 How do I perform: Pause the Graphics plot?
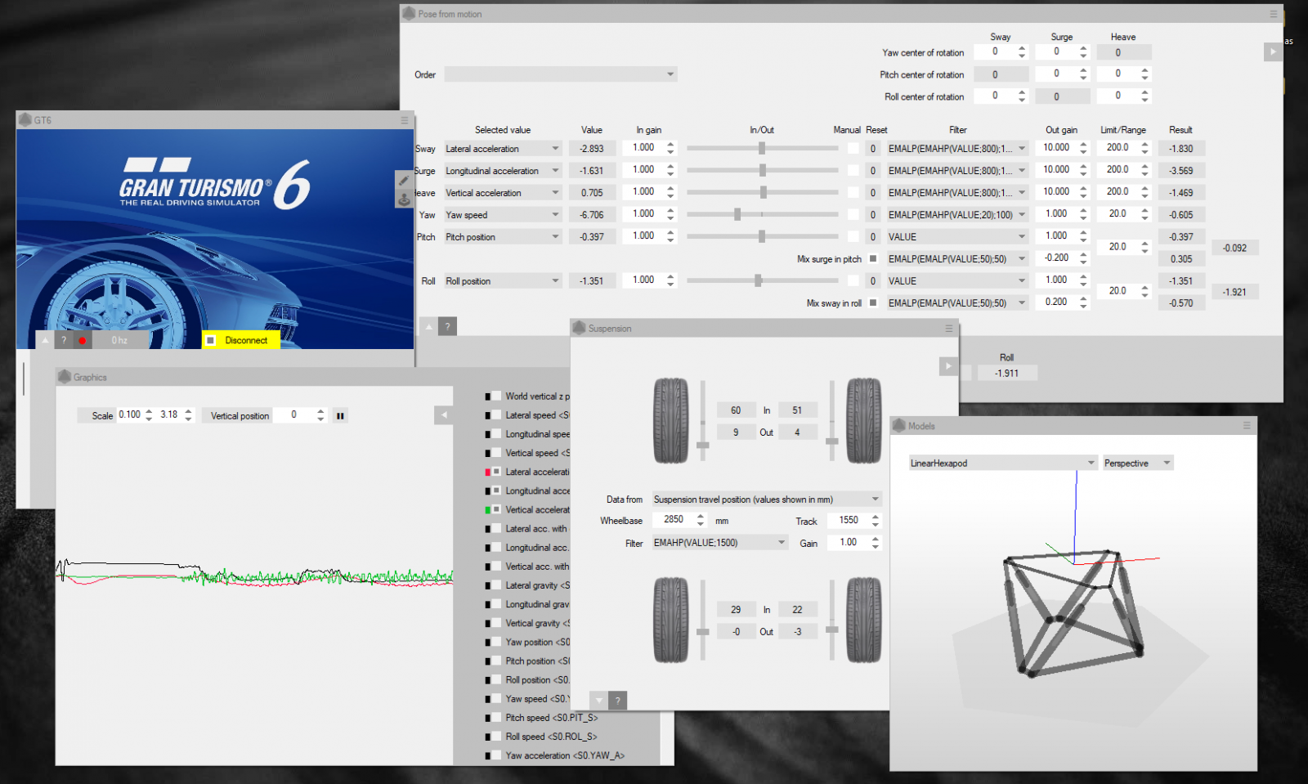[x=340, y=416]
